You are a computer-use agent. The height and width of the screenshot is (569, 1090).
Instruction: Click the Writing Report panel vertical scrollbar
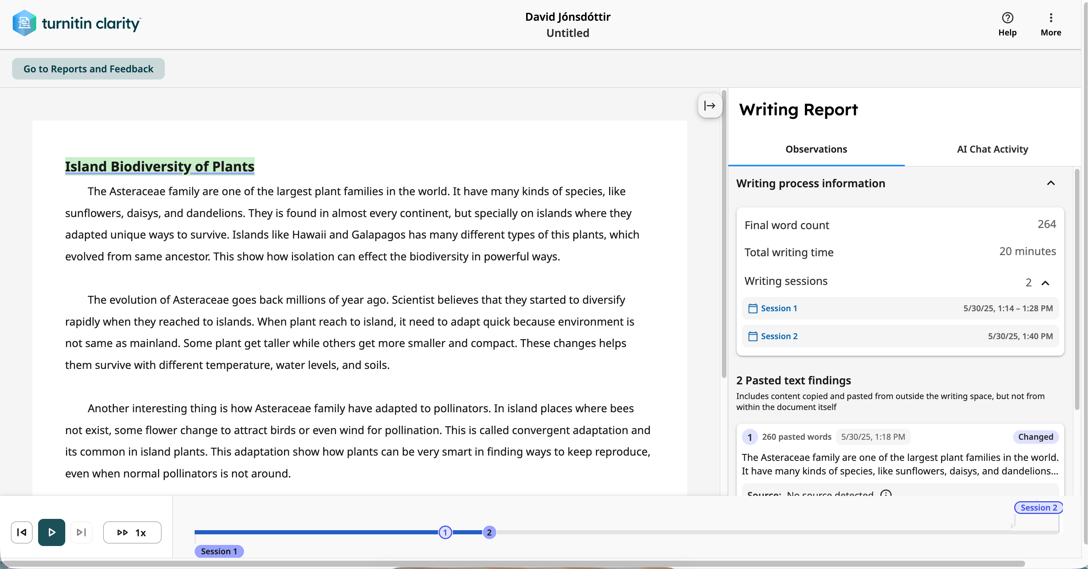(x=1077, y=289)
